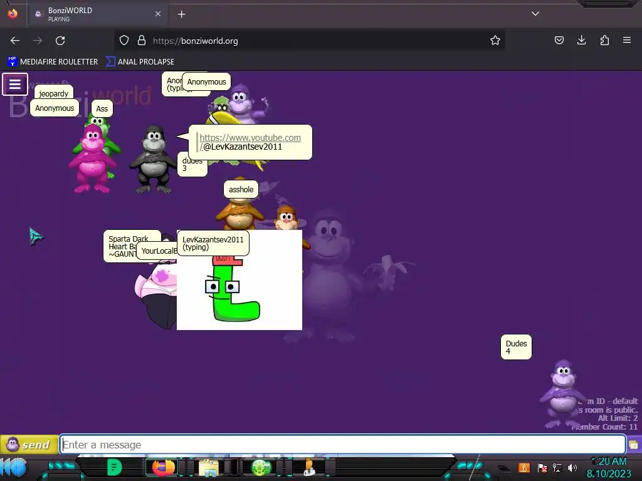Open Java tray icon
The width and height of the screenshot is (642, 481).
[x=524, y=467]
